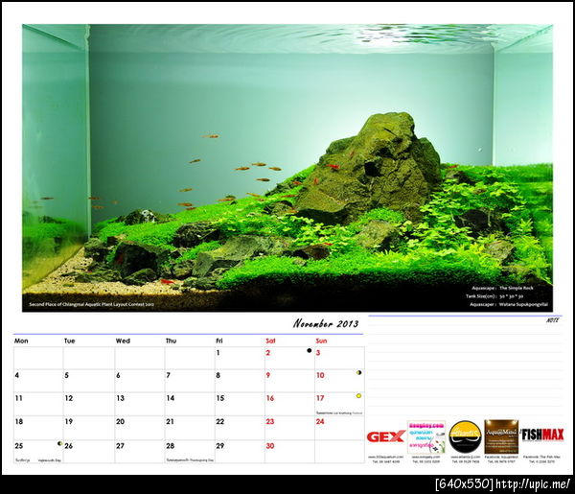Click the moon phase icon on day 25
This screenshot has height=494, width=575.
point(59,443)
